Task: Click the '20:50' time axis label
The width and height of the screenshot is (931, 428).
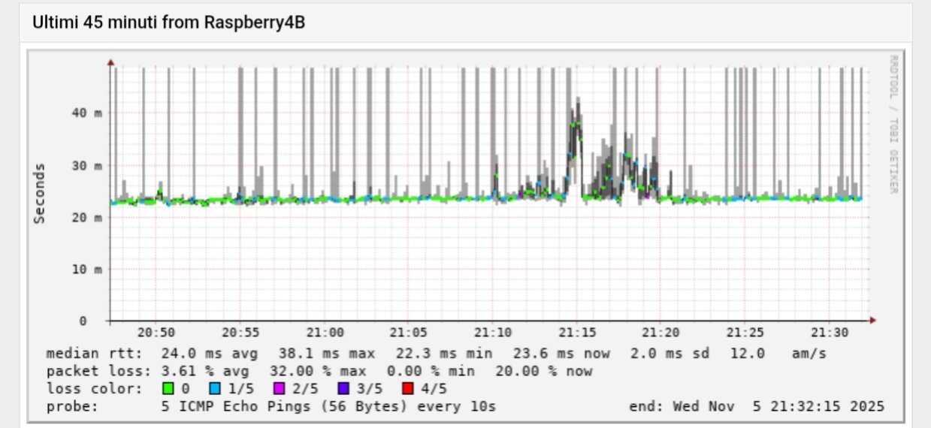Action: pyautogui.click(x=156, y=332)
